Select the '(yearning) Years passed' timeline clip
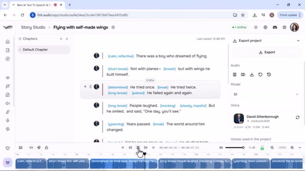305x171 pixels. [251, 163]
